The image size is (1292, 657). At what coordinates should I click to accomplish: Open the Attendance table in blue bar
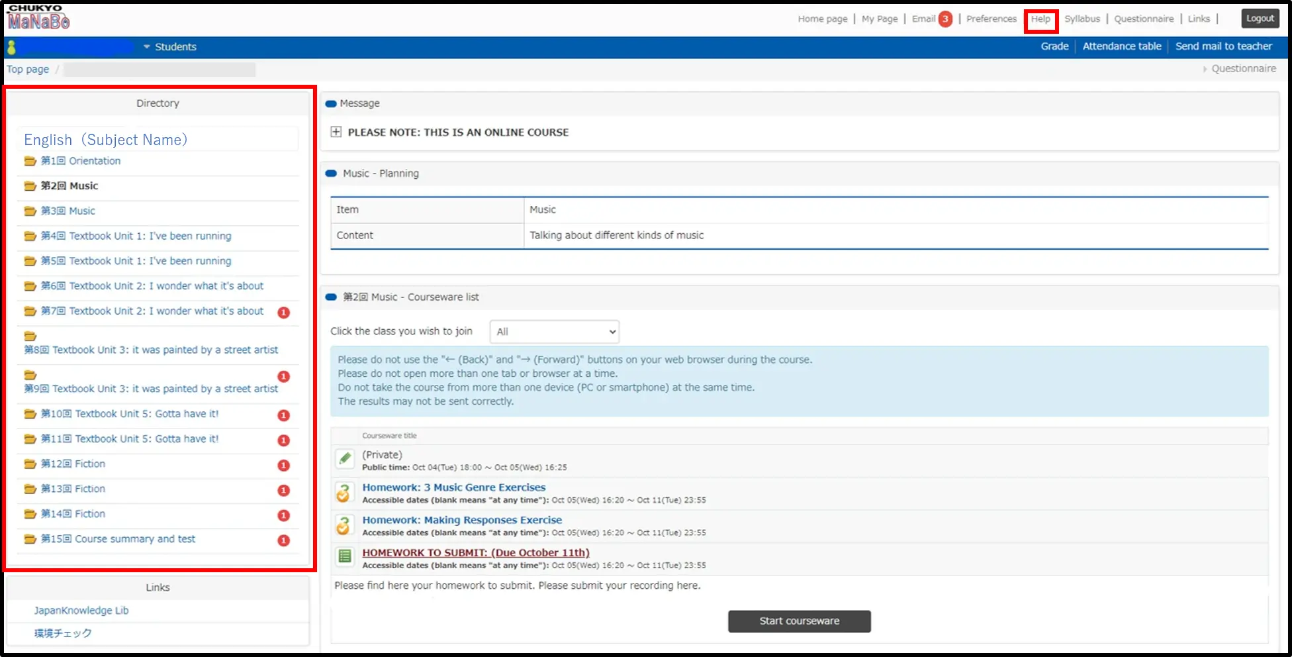pos(1121,46)
